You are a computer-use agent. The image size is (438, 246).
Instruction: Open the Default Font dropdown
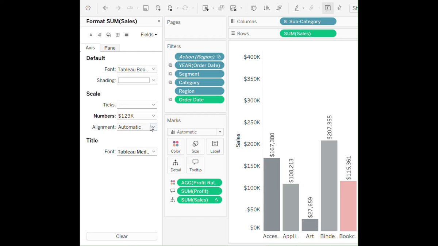click(x=137, y=69)
